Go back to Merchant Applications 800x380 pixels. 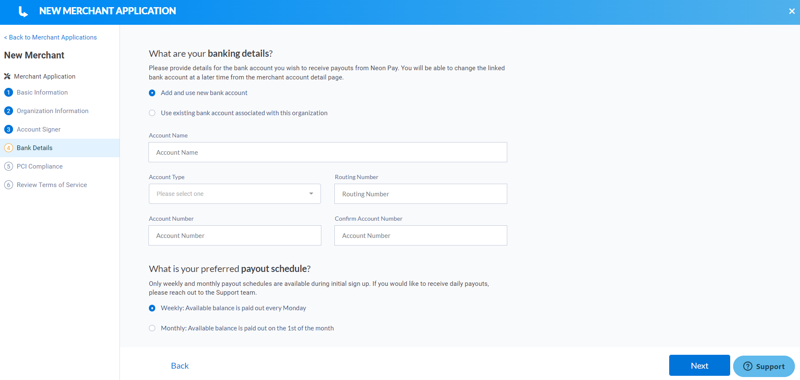(x=50, y=37)
